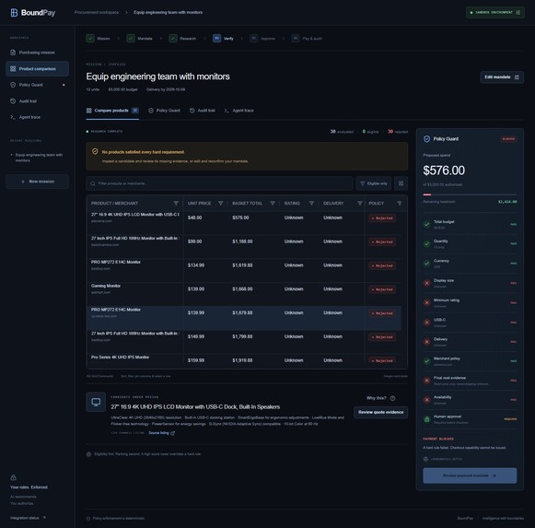Select recent mission Equip engineering team with monitors
This screenshot has height=528, width=535.
(x=37, y=158)
